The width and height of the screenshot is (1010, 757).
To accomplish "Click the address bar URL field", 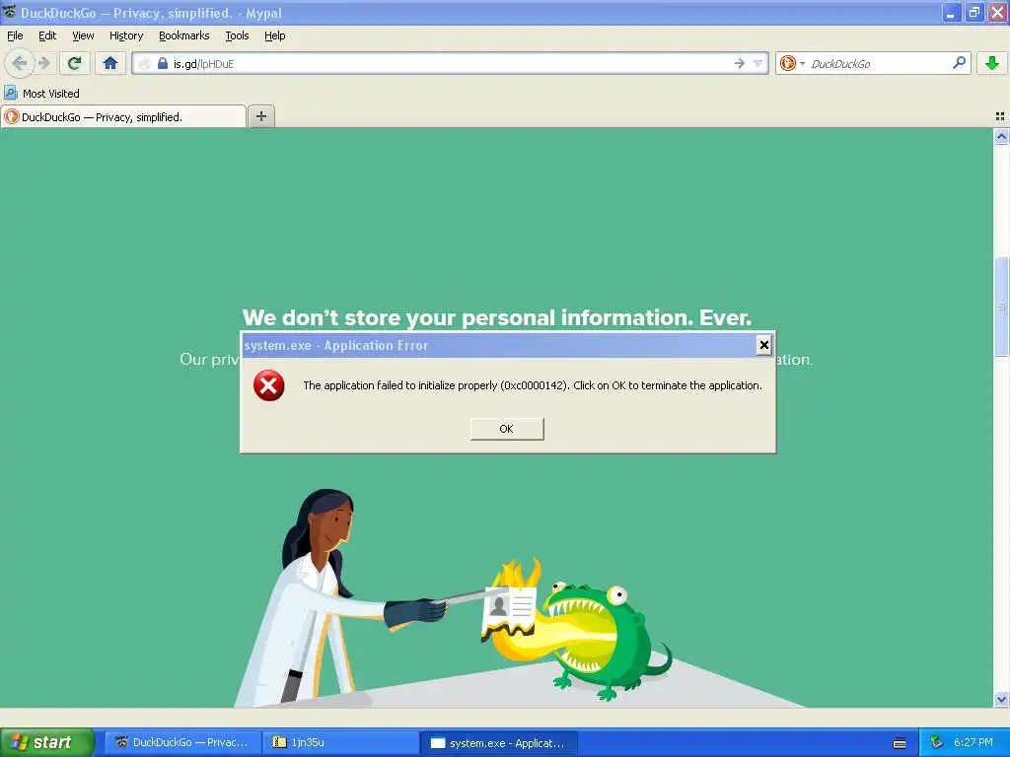I will tap(451, 63).
